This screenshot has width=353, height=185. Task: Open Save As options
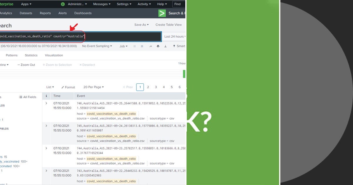141,25
